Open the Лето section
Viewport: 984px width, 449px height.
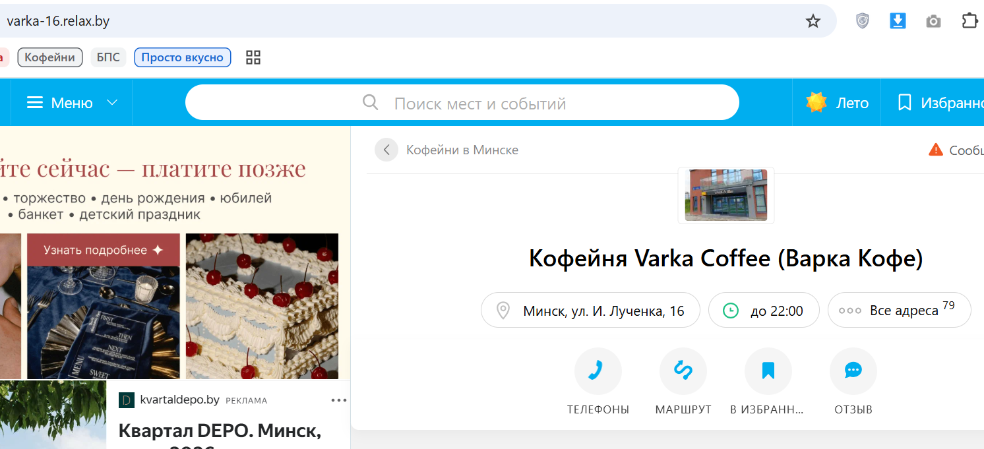[x=852, y=103]
